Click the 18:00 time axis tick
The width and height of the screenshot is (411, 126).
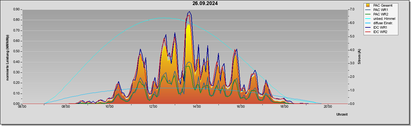(284, 106)
